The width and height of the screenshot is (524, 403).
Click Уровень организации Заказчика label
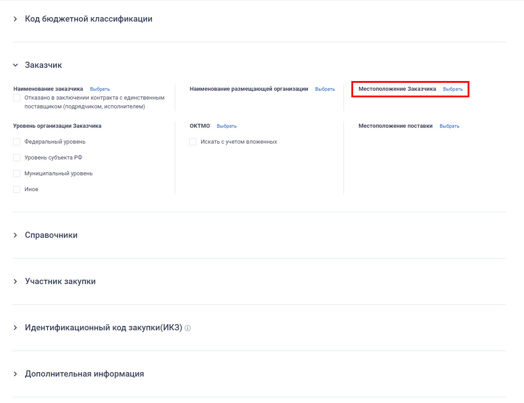[x=57, y=126]
